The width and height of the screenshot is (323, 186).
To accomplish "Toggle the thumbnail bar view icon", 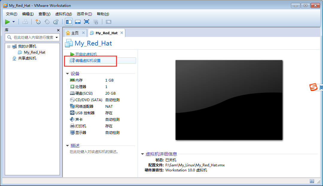I will [78, 22].
